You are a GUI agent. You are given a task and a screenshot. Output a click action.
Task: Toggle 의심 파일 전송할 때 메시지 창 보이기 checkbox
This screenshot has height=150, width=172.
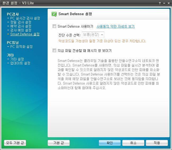click(x=54, y=50)
